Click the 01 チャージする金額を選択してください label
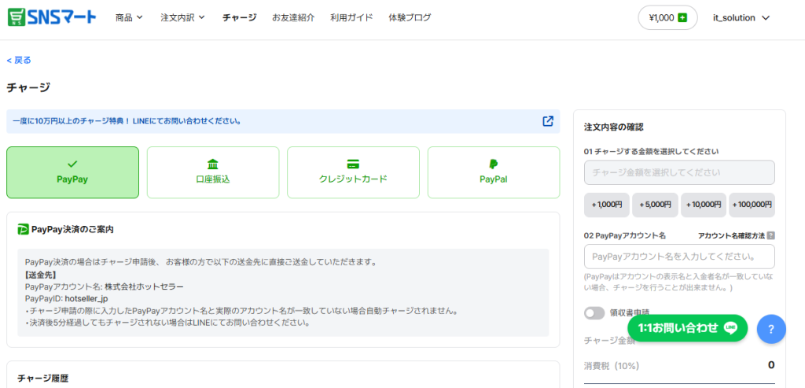 (651, 152)
